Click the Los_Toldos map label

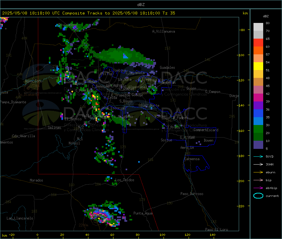[125, 180]
